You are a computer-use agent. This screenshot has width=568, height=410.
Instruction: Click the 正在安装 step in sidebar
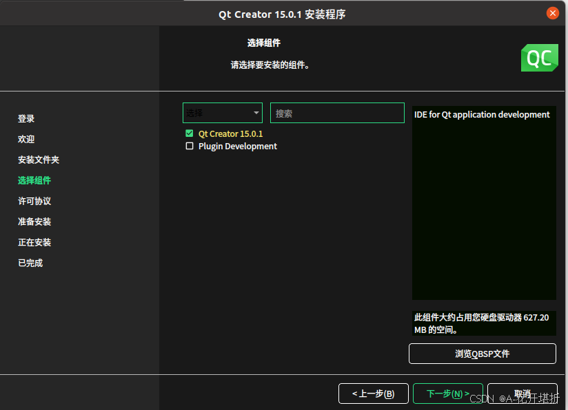click(x=34, y=242)
